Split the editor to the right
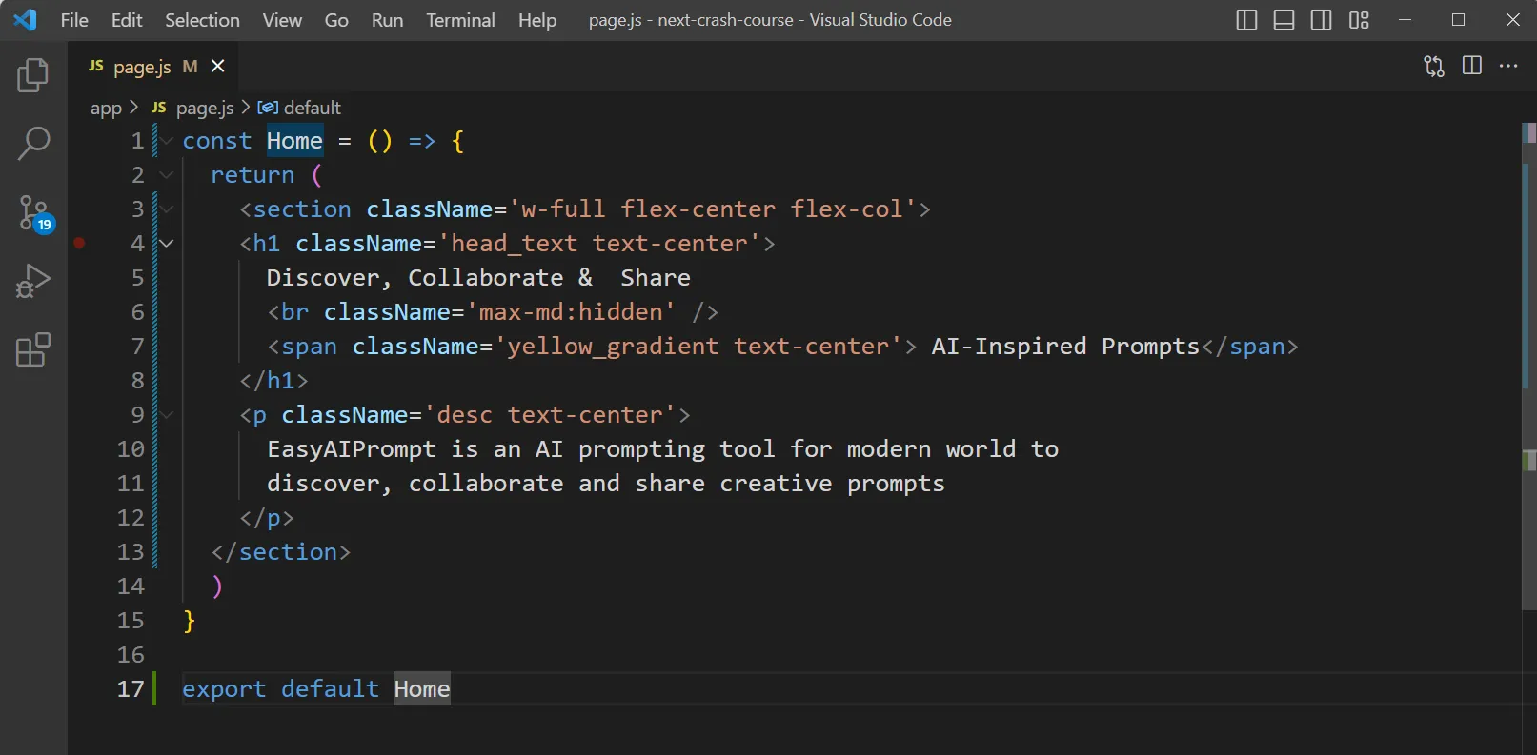This screenshot has width=1537, height=755. click(x=1472, y=66)
